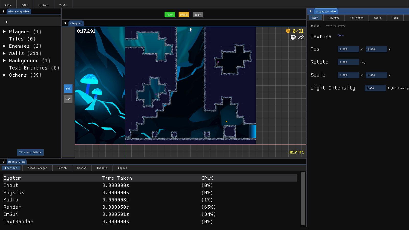Add new entity with plus icon
The width and height of the screenshot is (409, 230).
(7, 22)
